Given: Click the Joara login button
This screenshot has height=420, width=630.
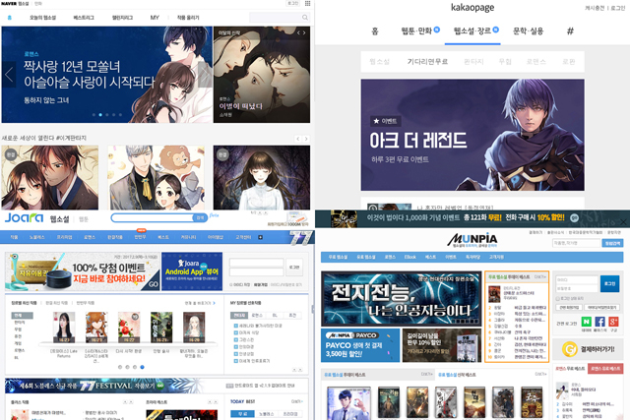Looking at the screenshot, I should (294, 268).
